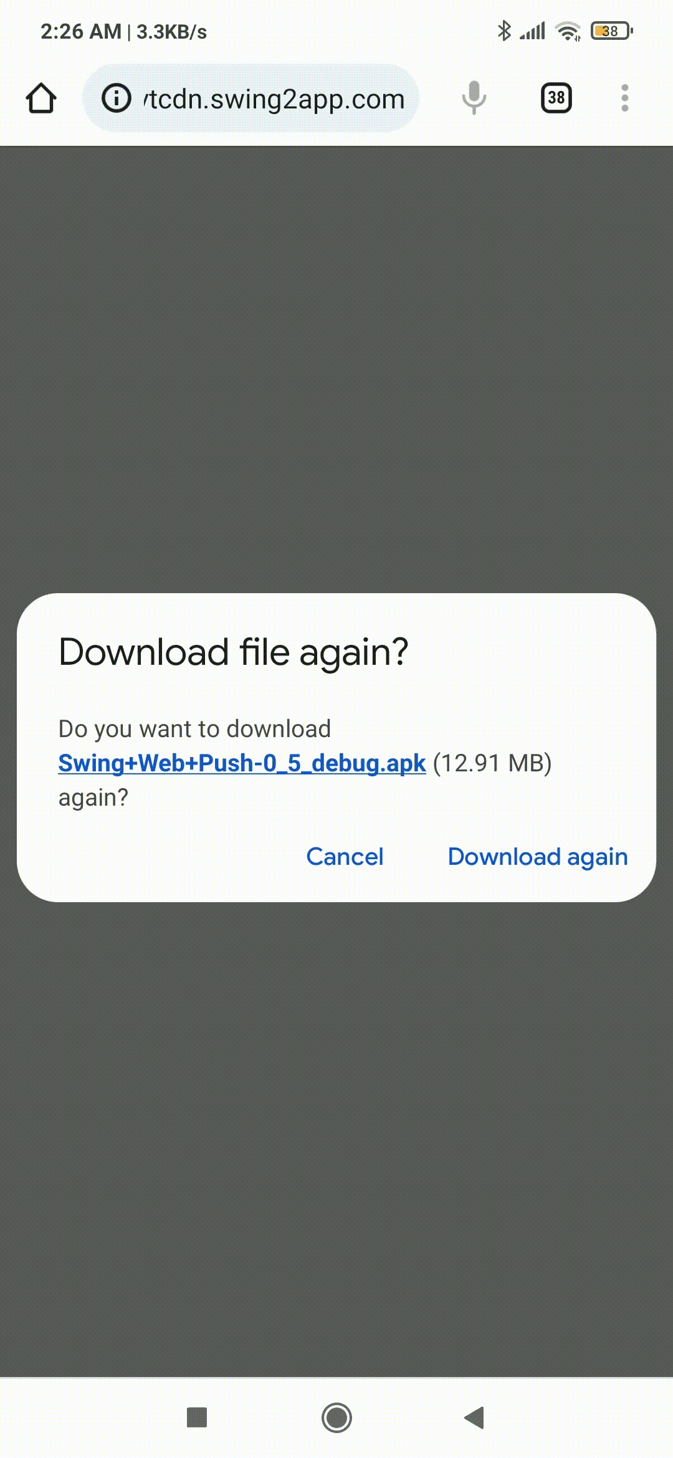Start voice search with the microphone icon

[474, 98]
